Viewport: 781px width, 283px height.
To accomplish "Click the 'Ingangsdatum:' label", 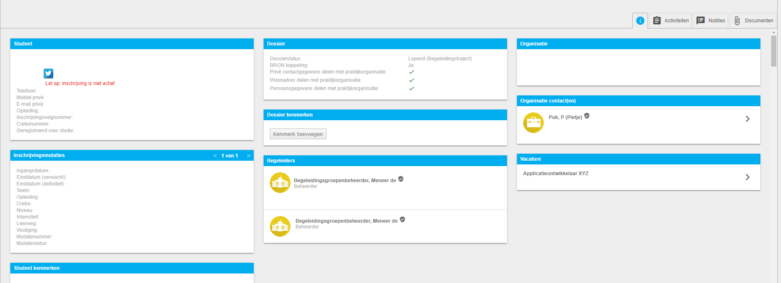I will (33, 171).
